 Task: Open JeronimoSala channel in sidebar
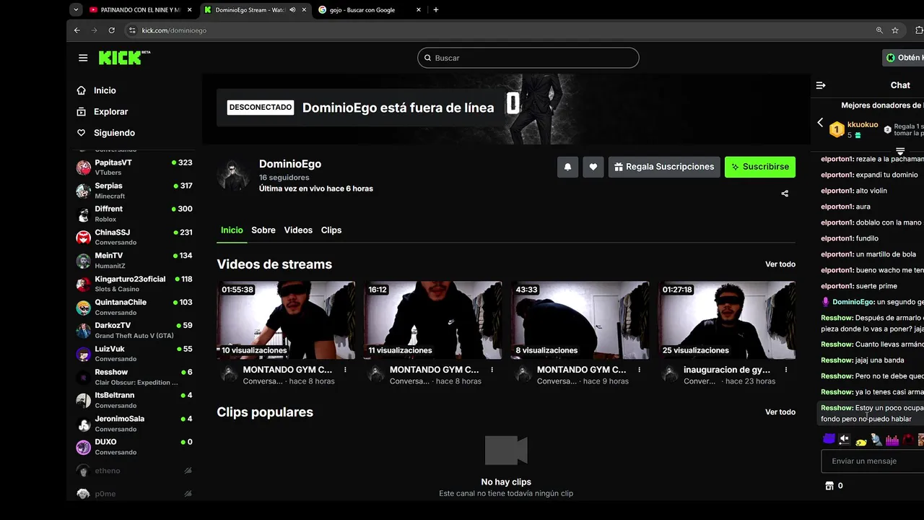pos(134,423)
